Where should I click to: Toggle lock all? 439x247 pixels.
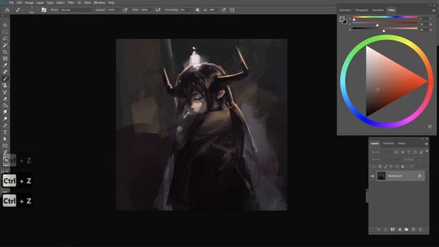click(403, 166)
